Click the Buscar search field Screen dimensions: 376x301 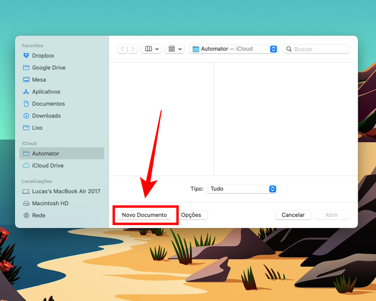click(x=316, y=49)
